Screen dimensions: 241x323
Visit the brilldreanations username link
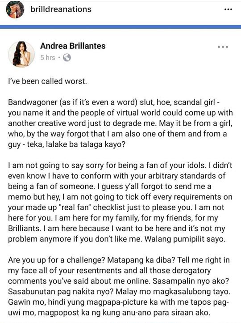61,9
